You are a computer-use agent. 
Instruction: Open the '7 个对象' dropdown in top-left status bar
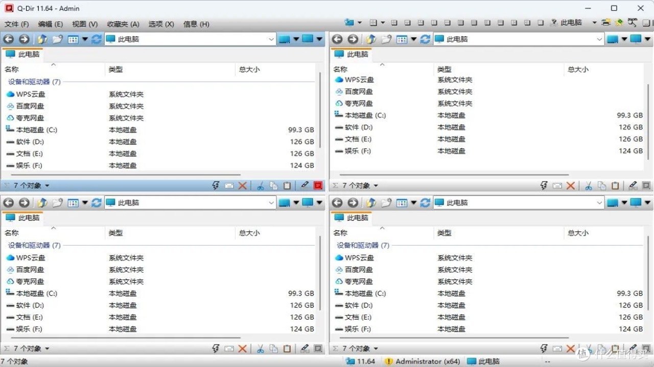tap(47, 186)
